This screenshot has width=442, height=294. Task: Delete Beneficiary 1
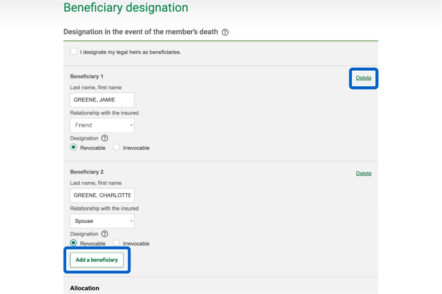click(364, 78)
